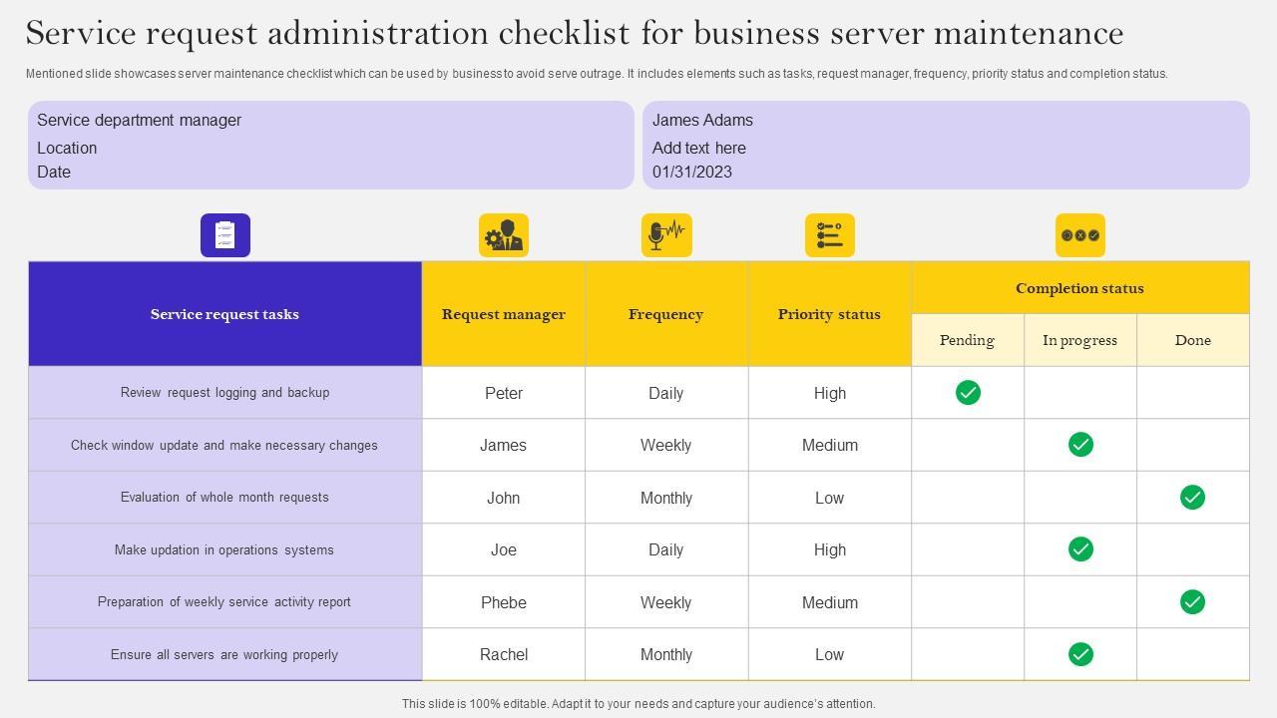Click Low priority in Rachel's row

click(x=830, y=655)
